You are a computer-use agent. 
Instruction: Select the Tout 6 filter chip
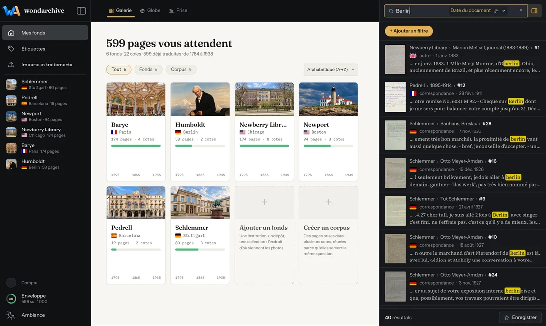point(119,69)
